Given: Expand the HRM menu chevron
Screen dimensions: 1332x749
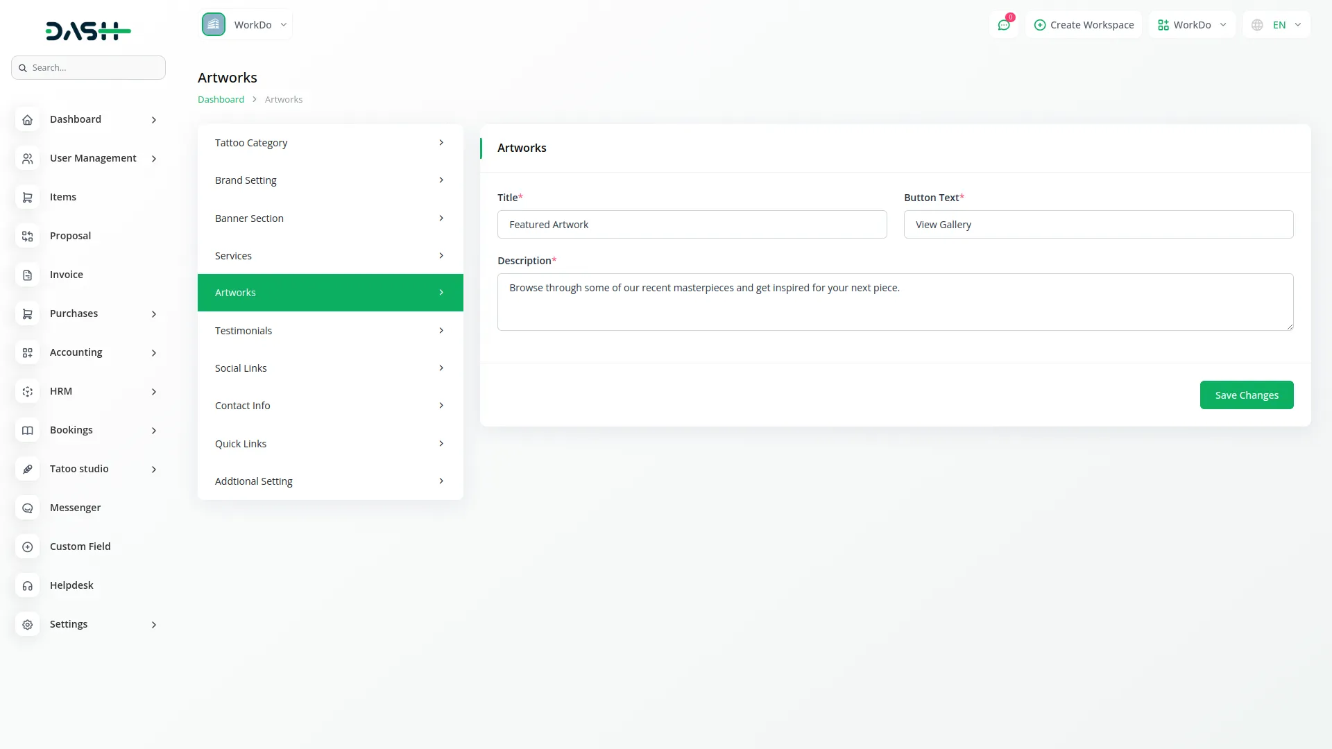Looking at the screenshot, I should 154,392.
